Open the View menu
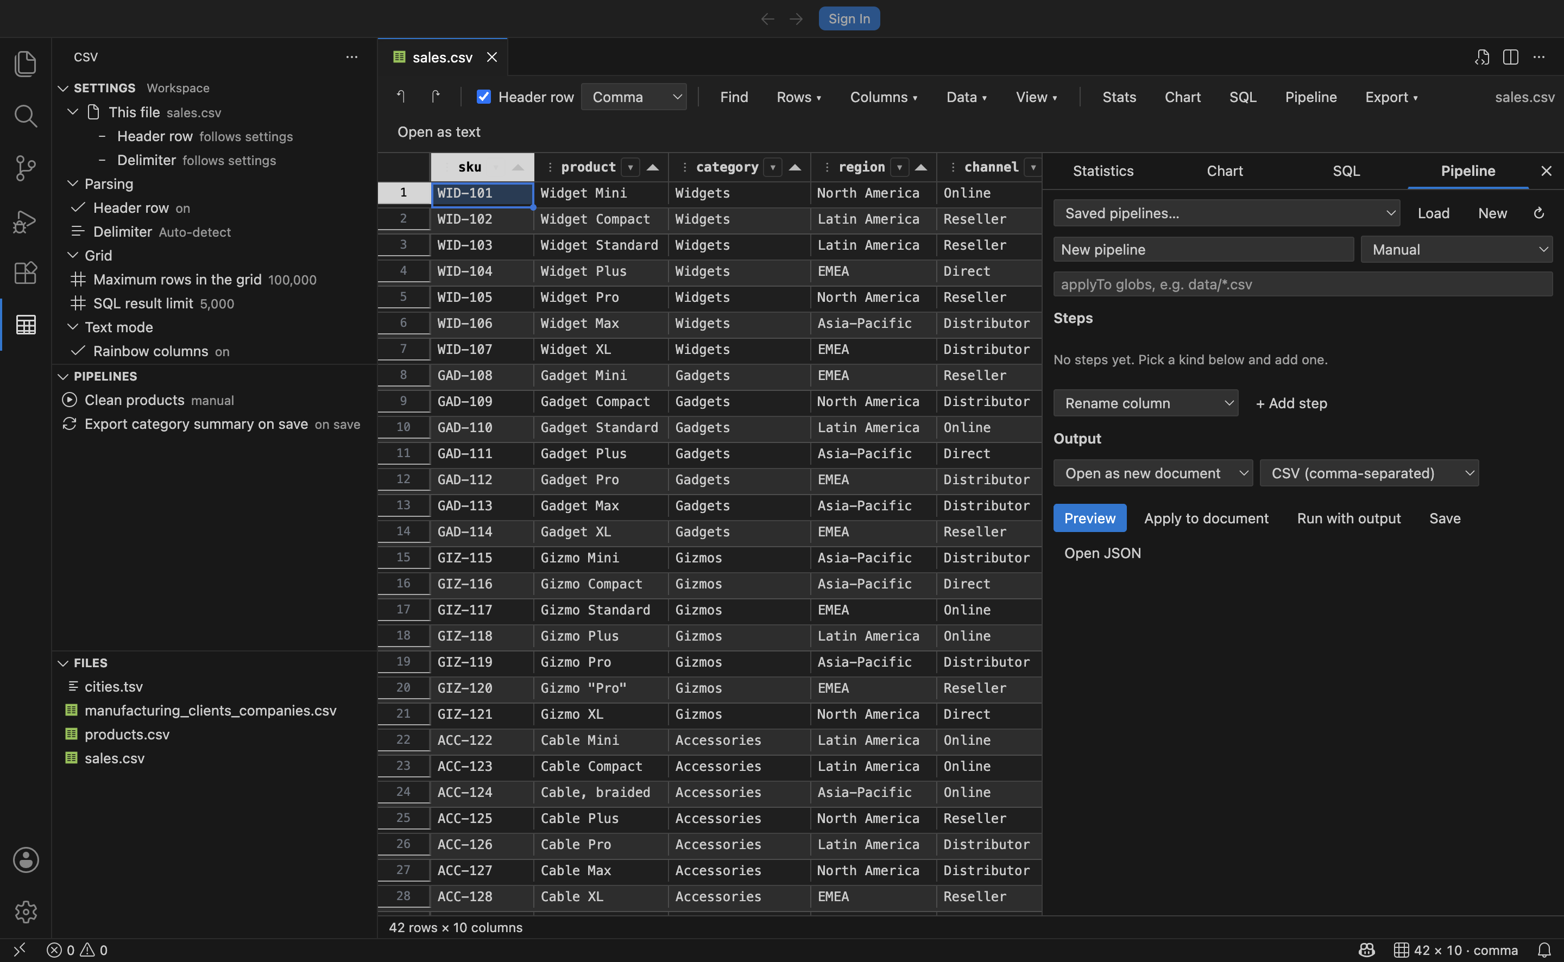 tap(1037, 97)
